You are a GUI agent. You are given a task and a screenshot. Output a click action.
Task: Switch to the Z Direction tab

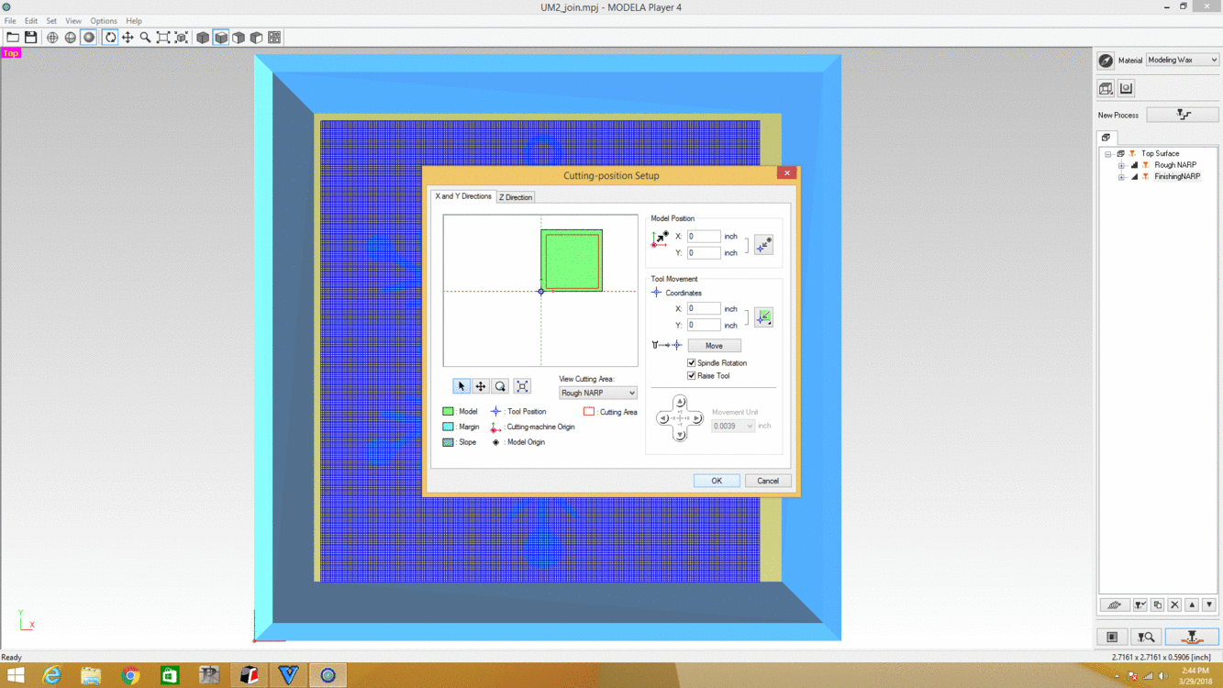click(516, 197)
